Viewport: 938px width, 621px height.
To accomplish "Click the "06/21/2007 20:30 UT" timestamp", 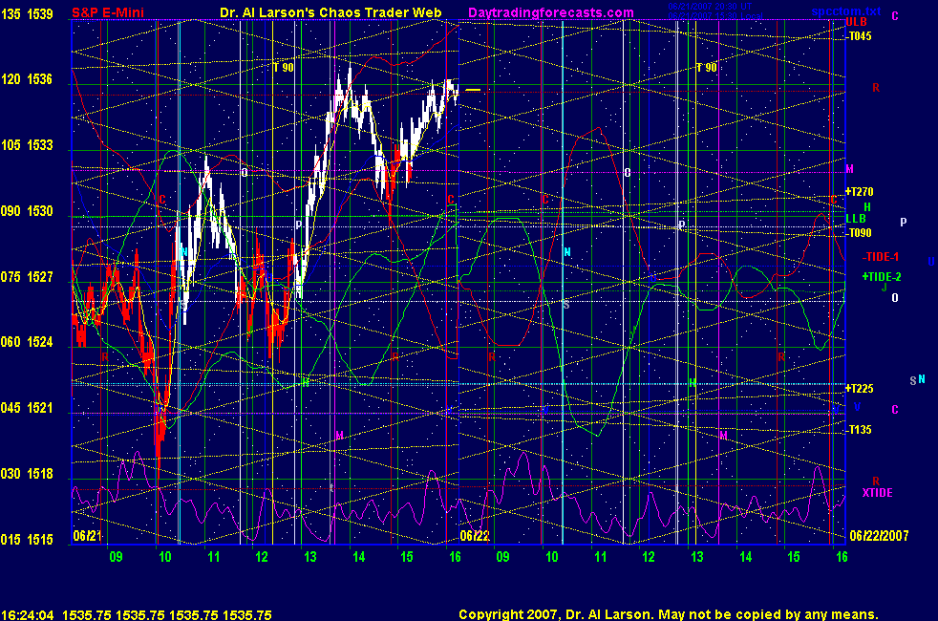I will point(710,7).
